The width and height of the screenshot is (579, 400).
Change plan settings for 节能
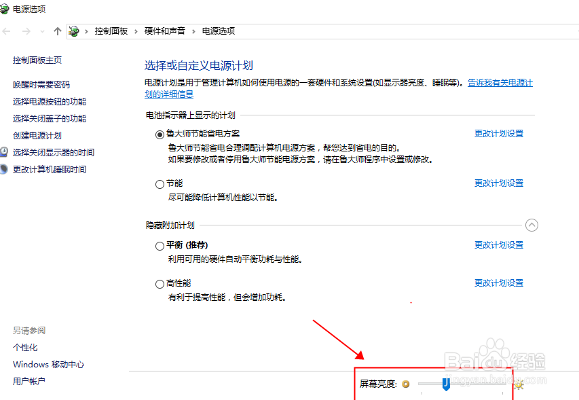pyautogui.click(x=499, y=183)
